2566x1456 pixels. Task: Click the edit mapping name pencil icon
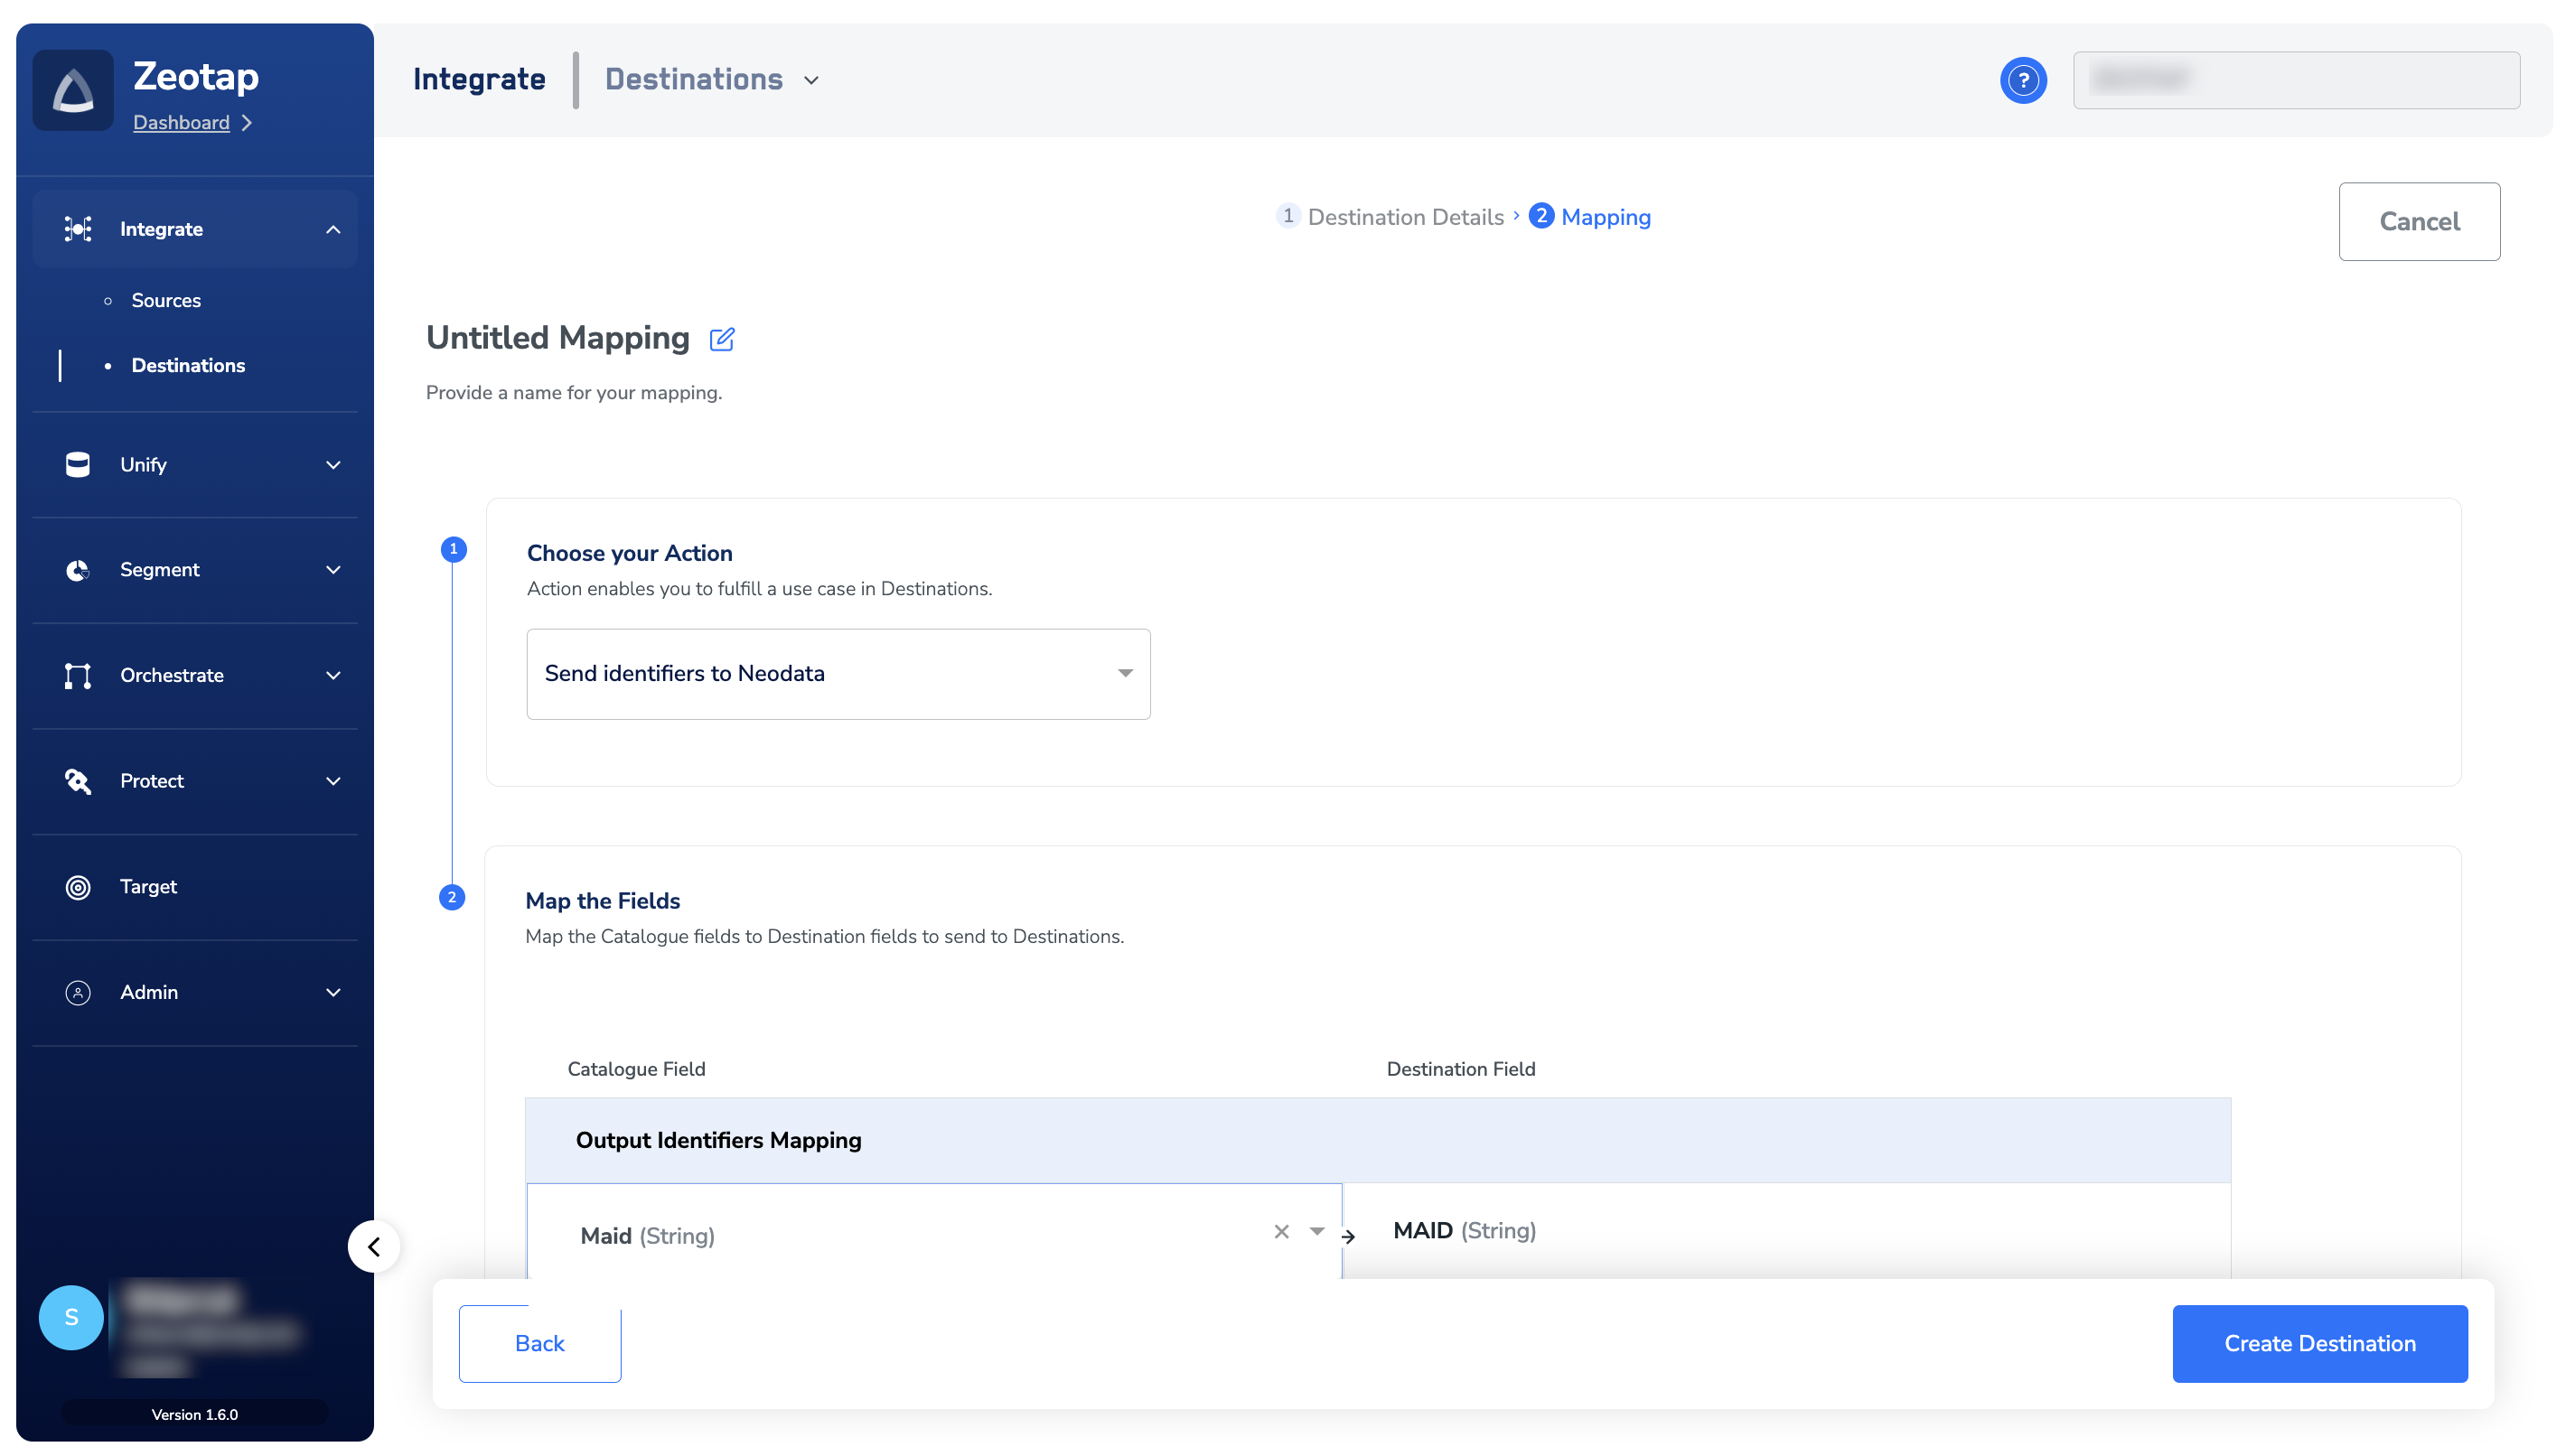721,339
